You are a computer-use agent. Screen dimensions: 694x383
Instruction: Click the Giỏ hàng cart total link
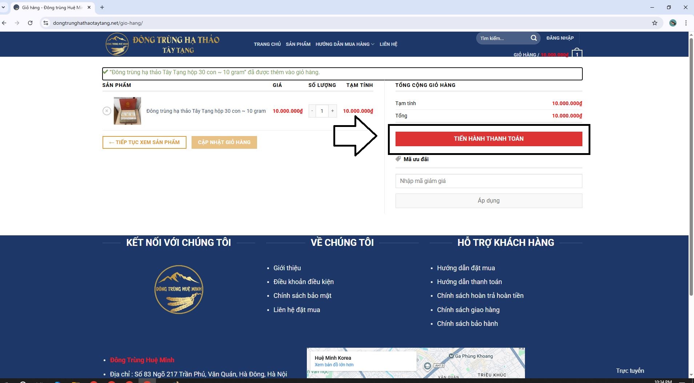541,55
